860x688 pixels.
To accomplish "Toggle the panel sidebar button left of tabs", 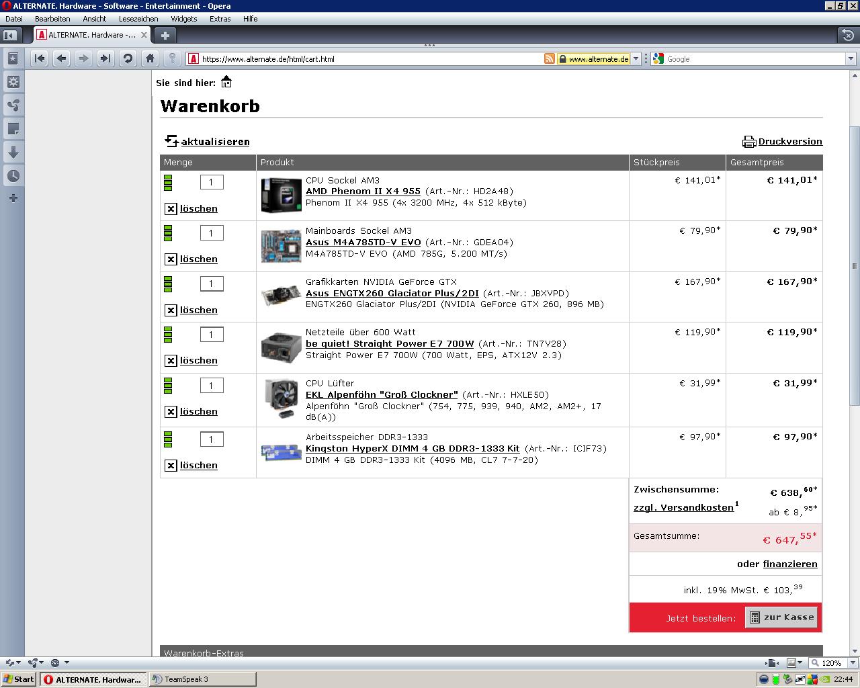I will click(10, 35).
